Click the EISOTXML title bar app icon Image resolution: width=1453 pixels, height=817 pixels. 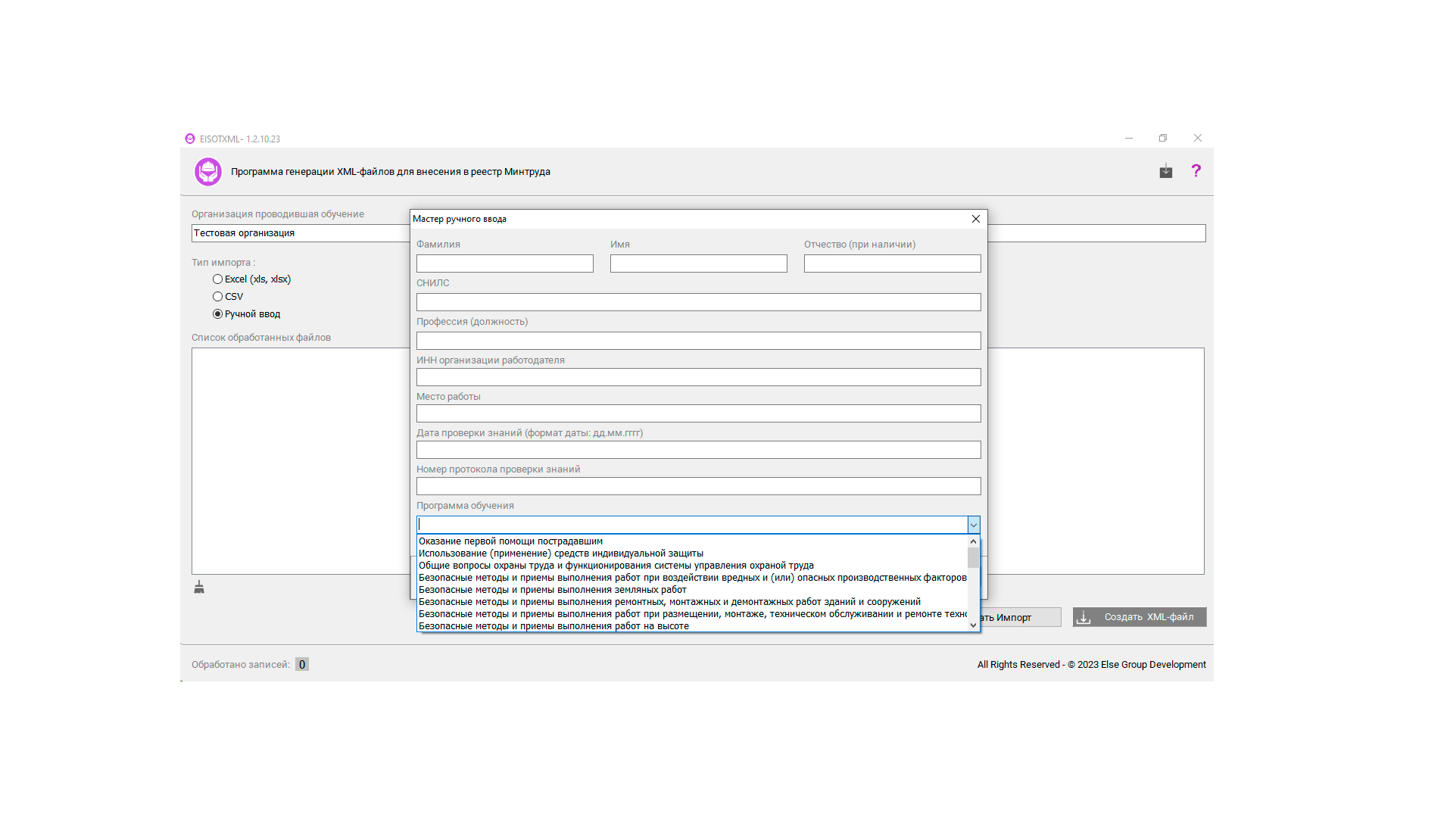190,139
